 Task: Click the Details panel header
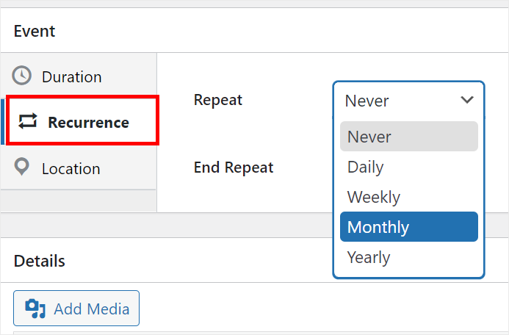pos(39,261)
